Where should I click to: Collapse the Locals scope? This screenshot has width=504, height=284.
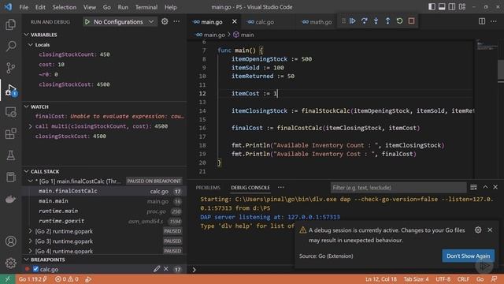pyautogui.click(x=31, y=44)
